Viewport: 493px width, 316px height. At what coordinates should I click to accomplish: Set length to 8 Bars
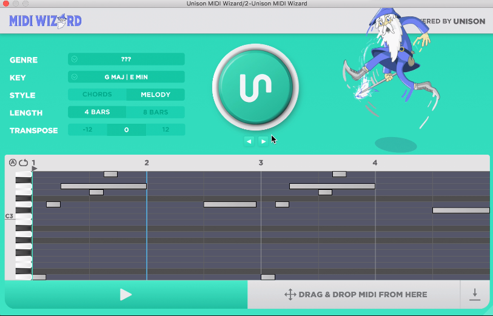(x=156, y=112)
